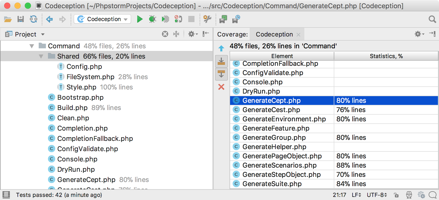Screen dimensions: 439x200
Task: Click background tasks gear icon in status bar
Action: tap(421, 195)
